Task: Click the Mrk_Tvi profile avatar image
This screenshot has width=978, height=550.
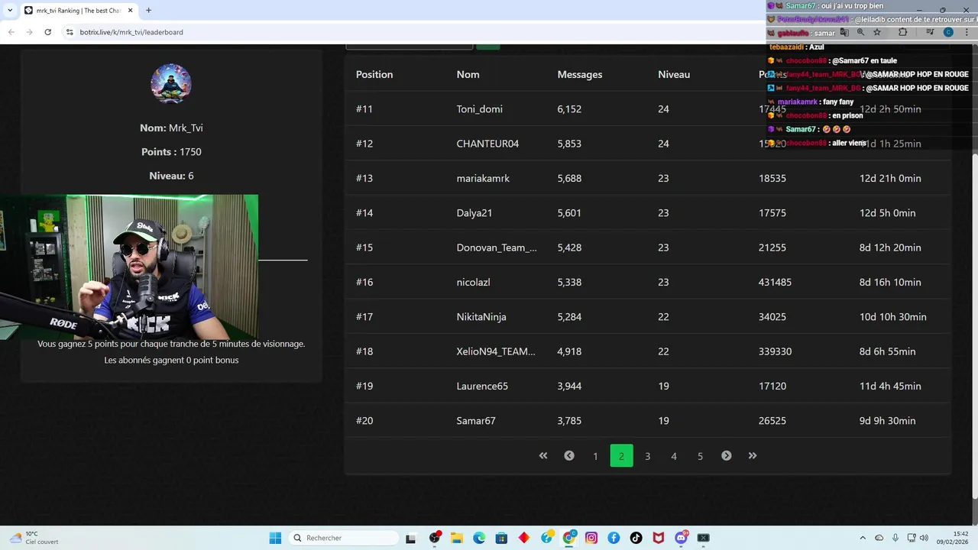Action: (x=171, y=83)
